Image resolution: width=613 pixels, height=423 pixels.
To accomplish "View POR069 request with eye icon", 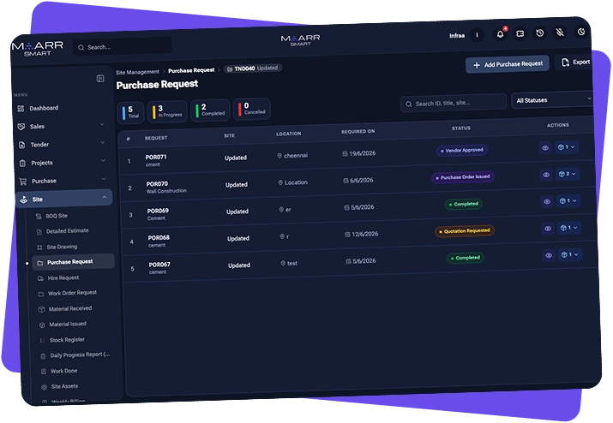I will point(547,201).
